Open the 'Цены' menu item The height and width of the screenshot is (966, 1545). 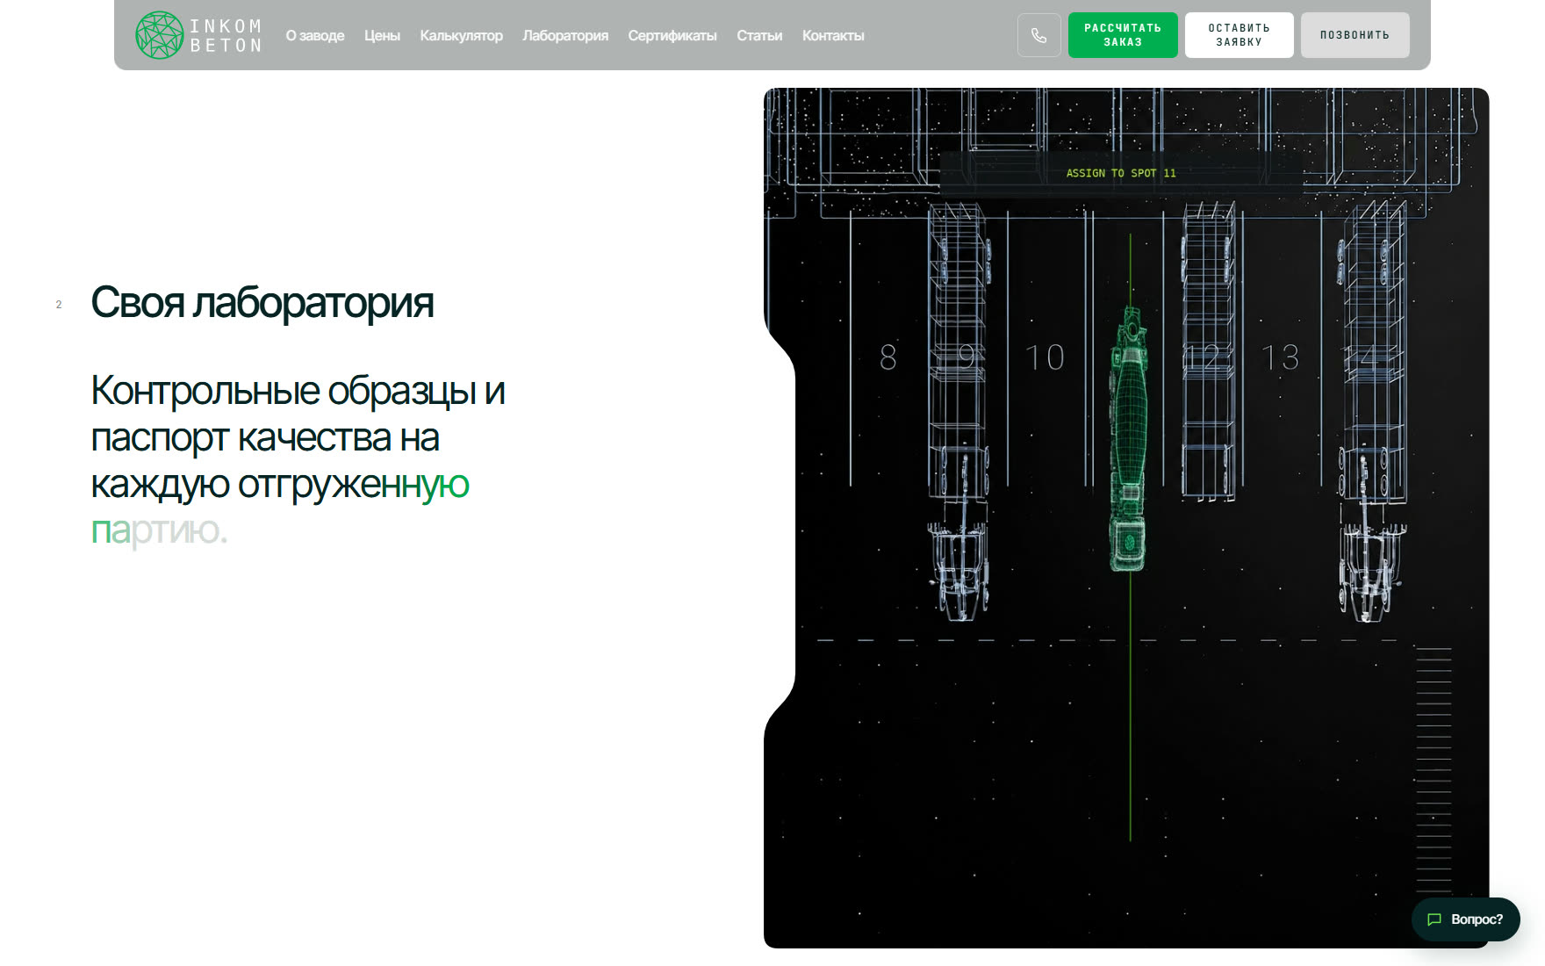382,36
